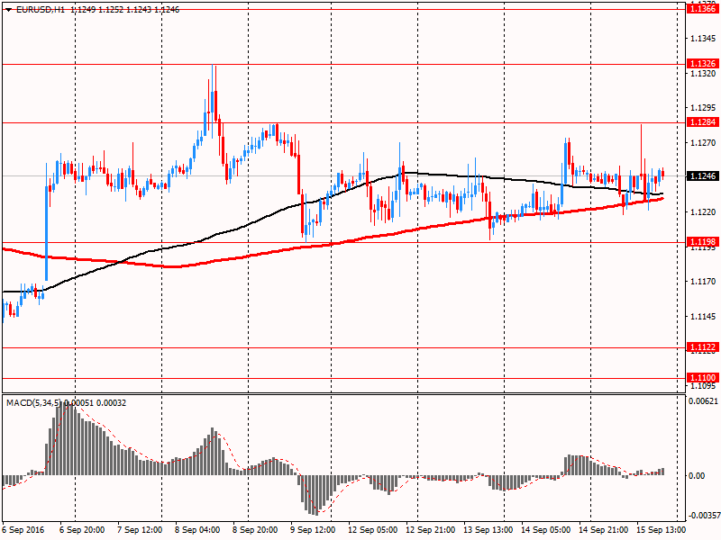This screenshot has height=540, width=721.
Task: Click the 1.1295 price scale value
Action: coord(703,108)
